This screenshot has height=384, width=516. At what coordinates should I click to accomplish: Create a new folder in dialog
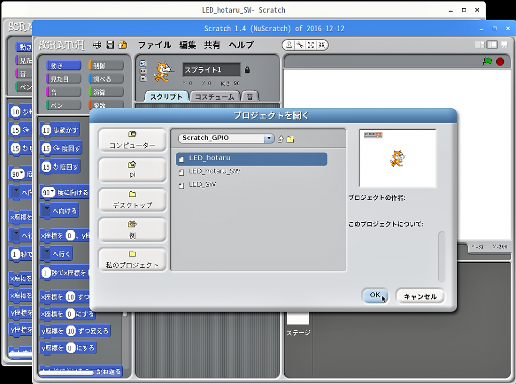coord(290,139)
